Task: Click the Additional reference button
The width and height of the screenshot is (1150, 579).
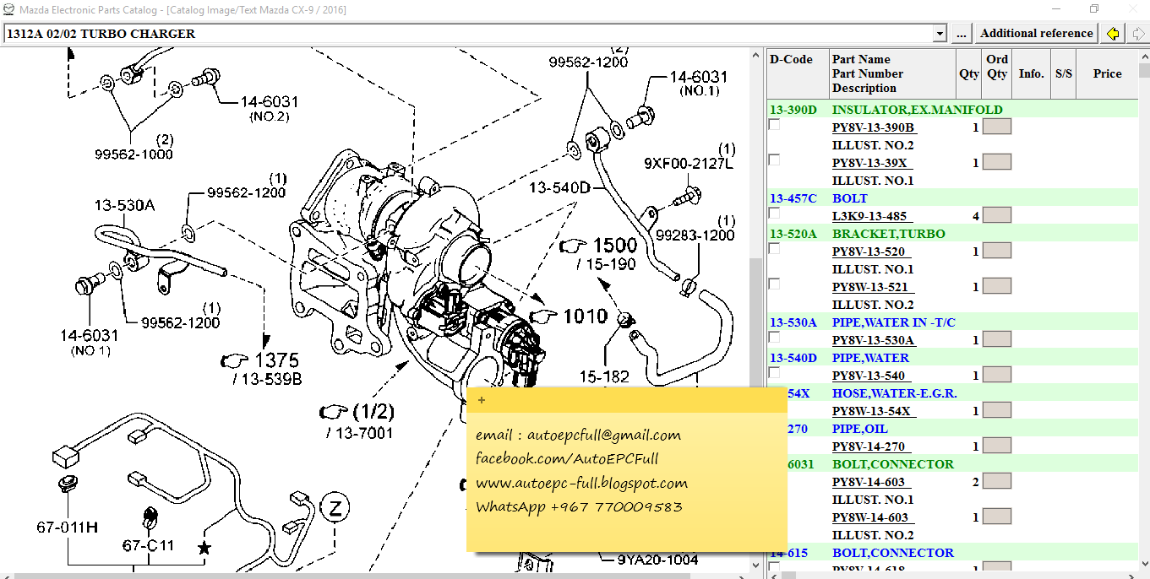Action: tap(1036, 34)
